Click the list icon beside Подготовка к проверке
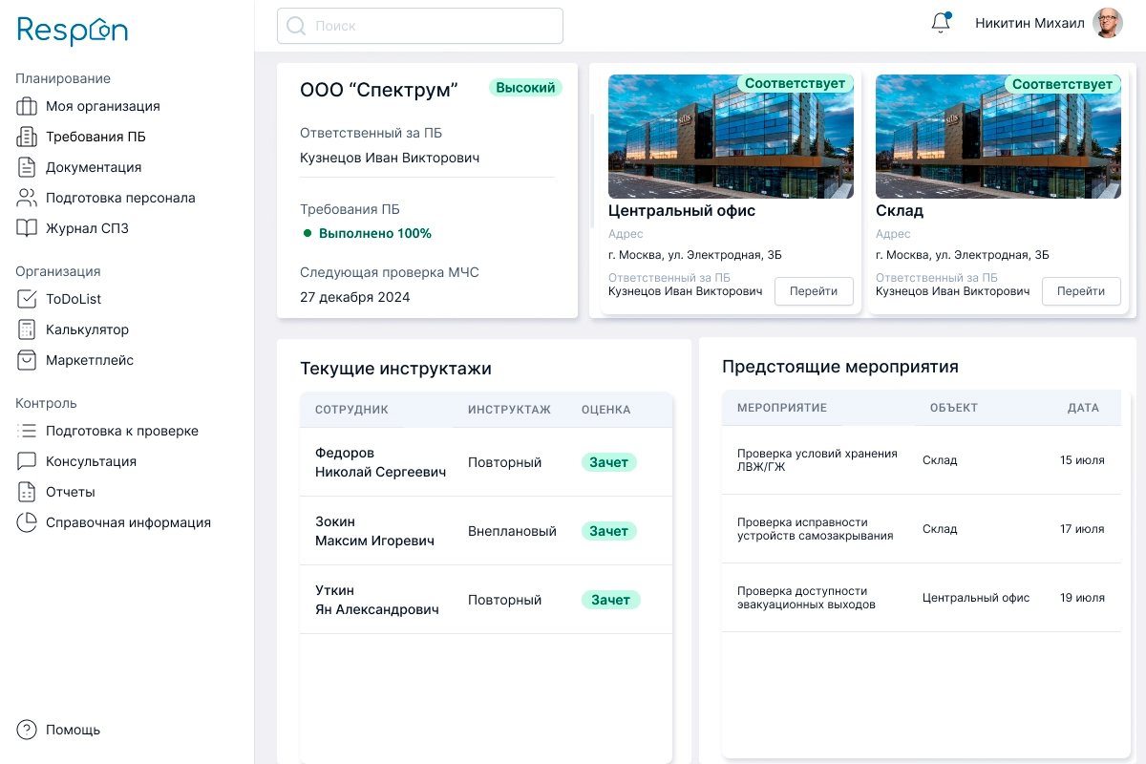The height and width of the screenshot is (764, 1146). (x=27, y=431)
